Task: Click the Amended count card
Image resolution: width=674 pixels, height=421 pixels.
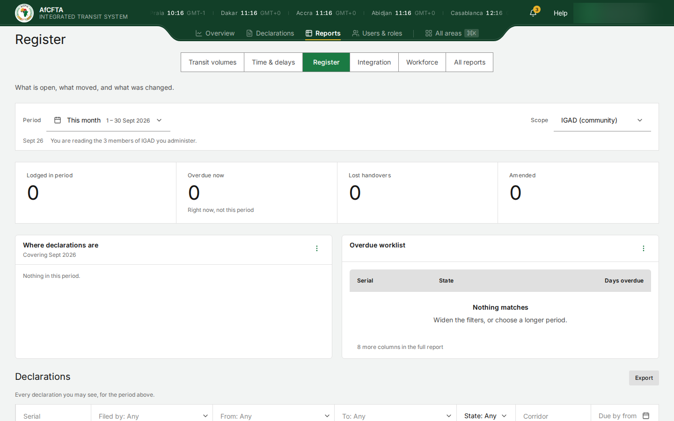Action: [578, 193]
